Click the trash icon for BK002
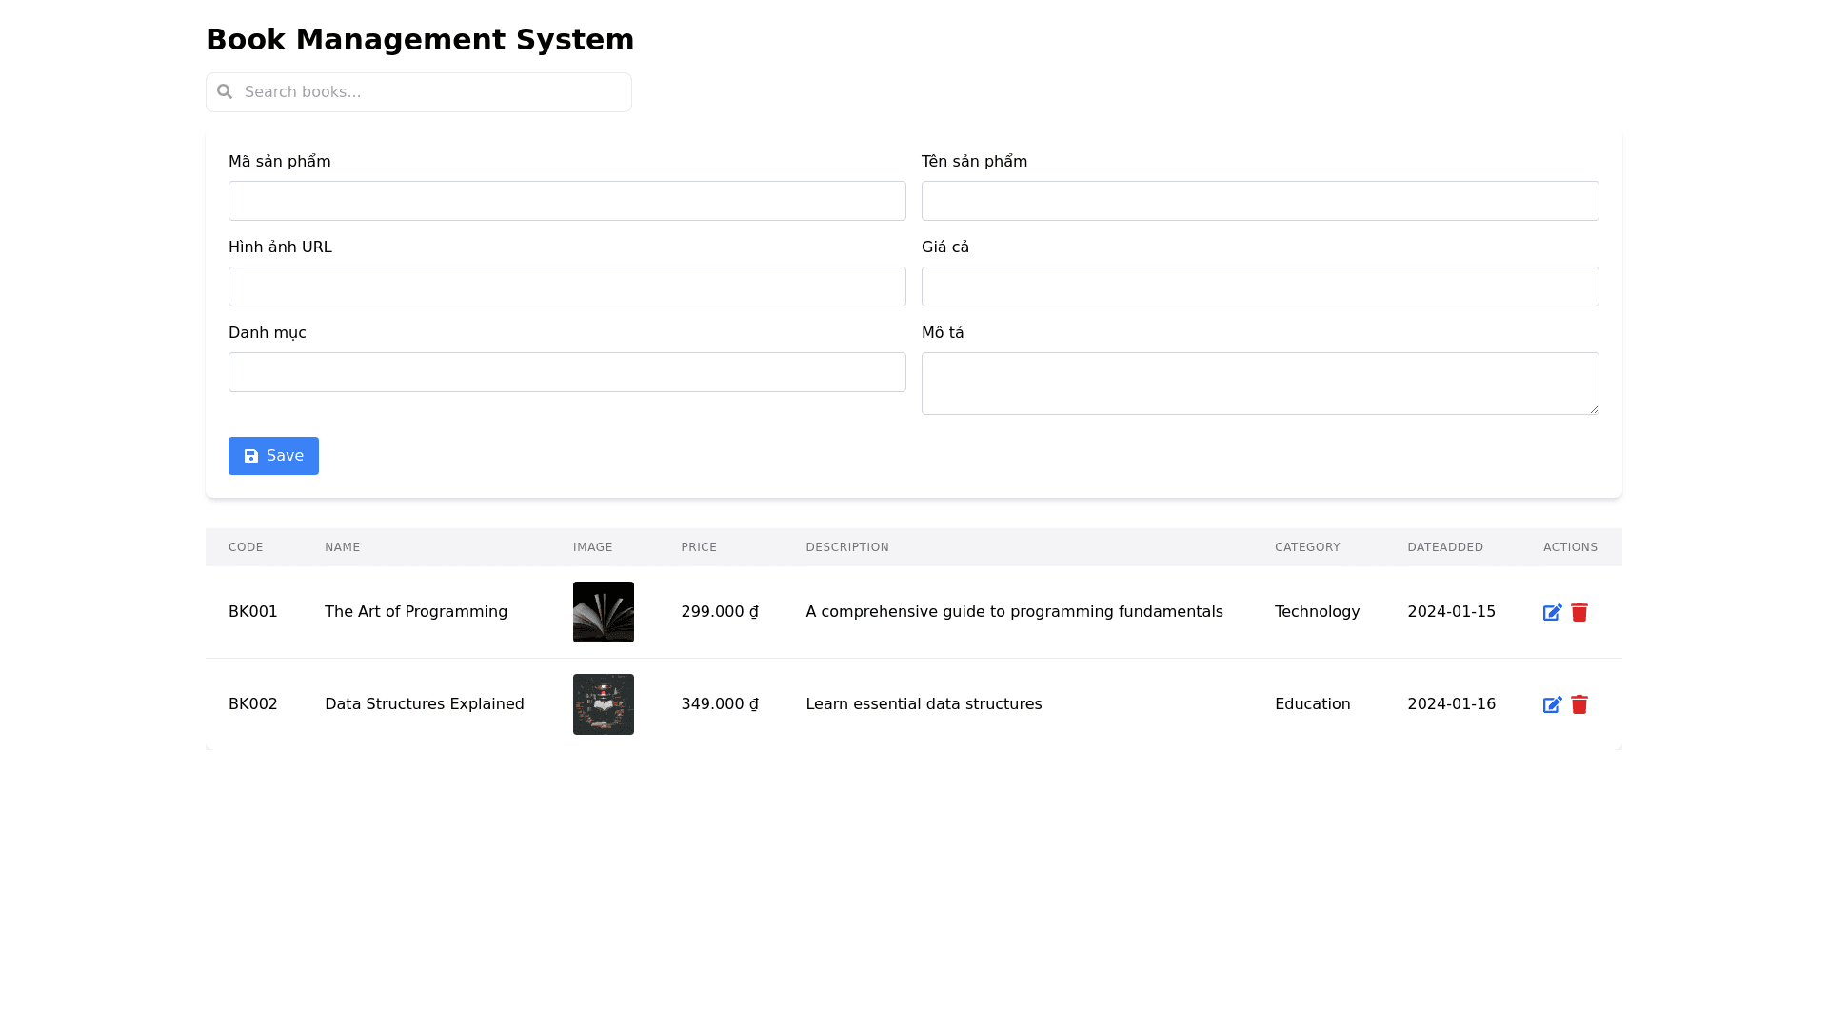Screen dimensions: 1828x1028 pos(1580,704)
